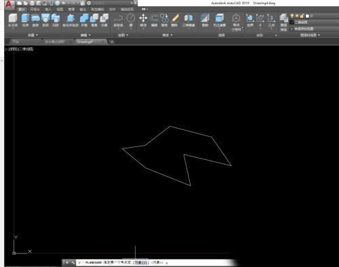Close the command line with X button
This screenshot has height=267, width=339.
[67, 262]
